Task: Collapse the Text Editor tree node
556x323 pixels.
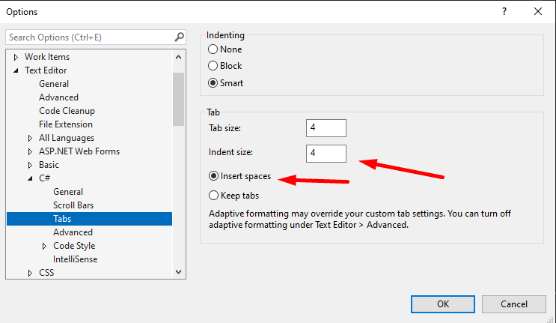Action: (16, 70)
